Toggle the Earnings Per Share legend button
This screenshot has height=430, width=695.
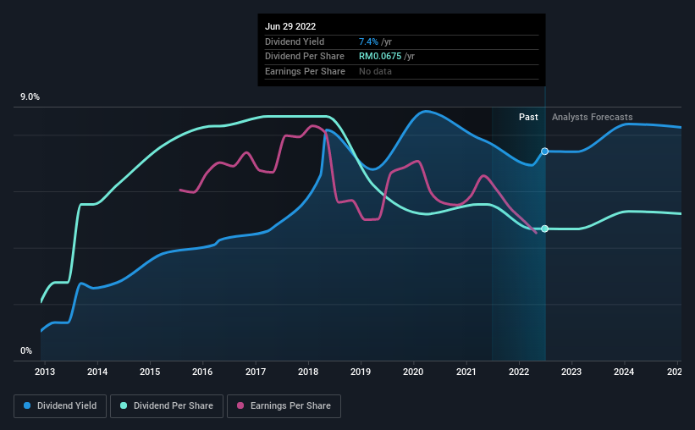click(284, 406)
